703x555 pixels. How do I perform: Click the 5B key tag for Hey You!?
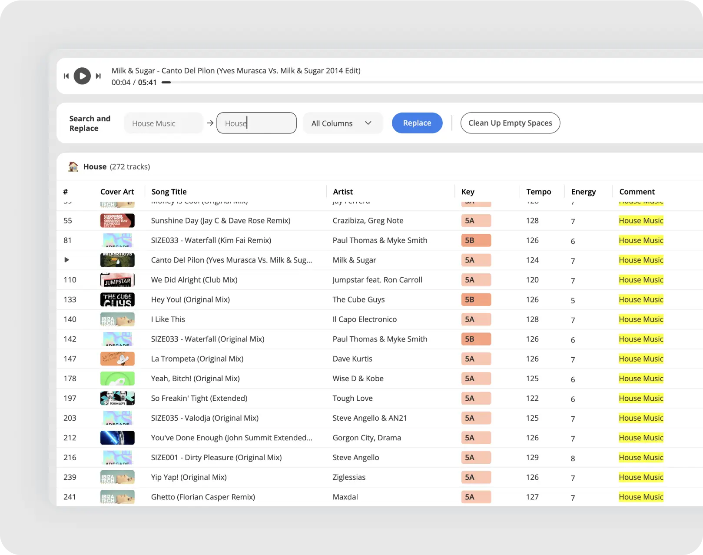coord(476,299)
